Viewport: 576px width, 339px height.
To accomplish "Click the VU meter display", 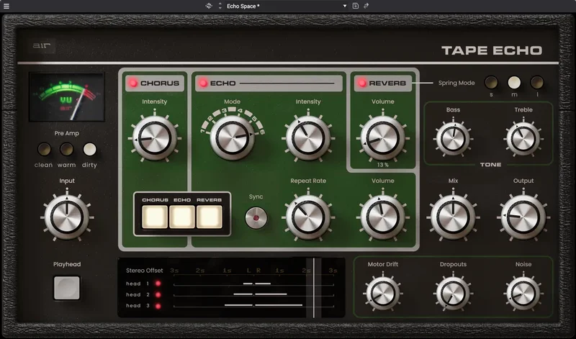I will (67, 97).
